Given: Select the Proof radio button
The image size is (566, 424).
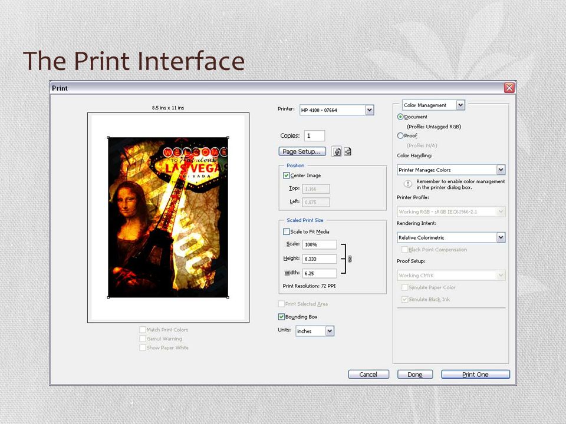Looking at the screenshot, I should click(400, 135).
